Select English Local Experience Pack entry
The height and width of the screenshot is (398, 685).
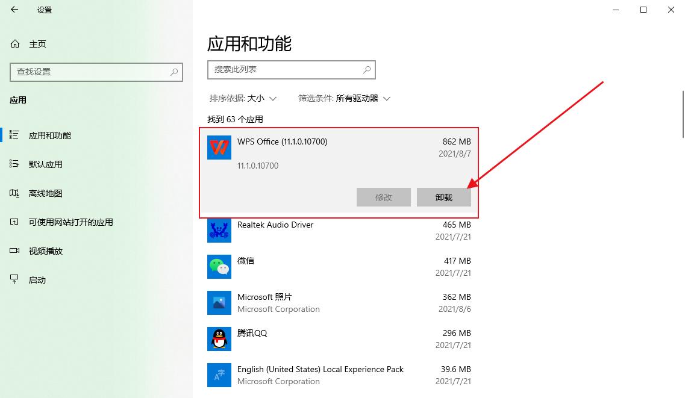[337, 375]
